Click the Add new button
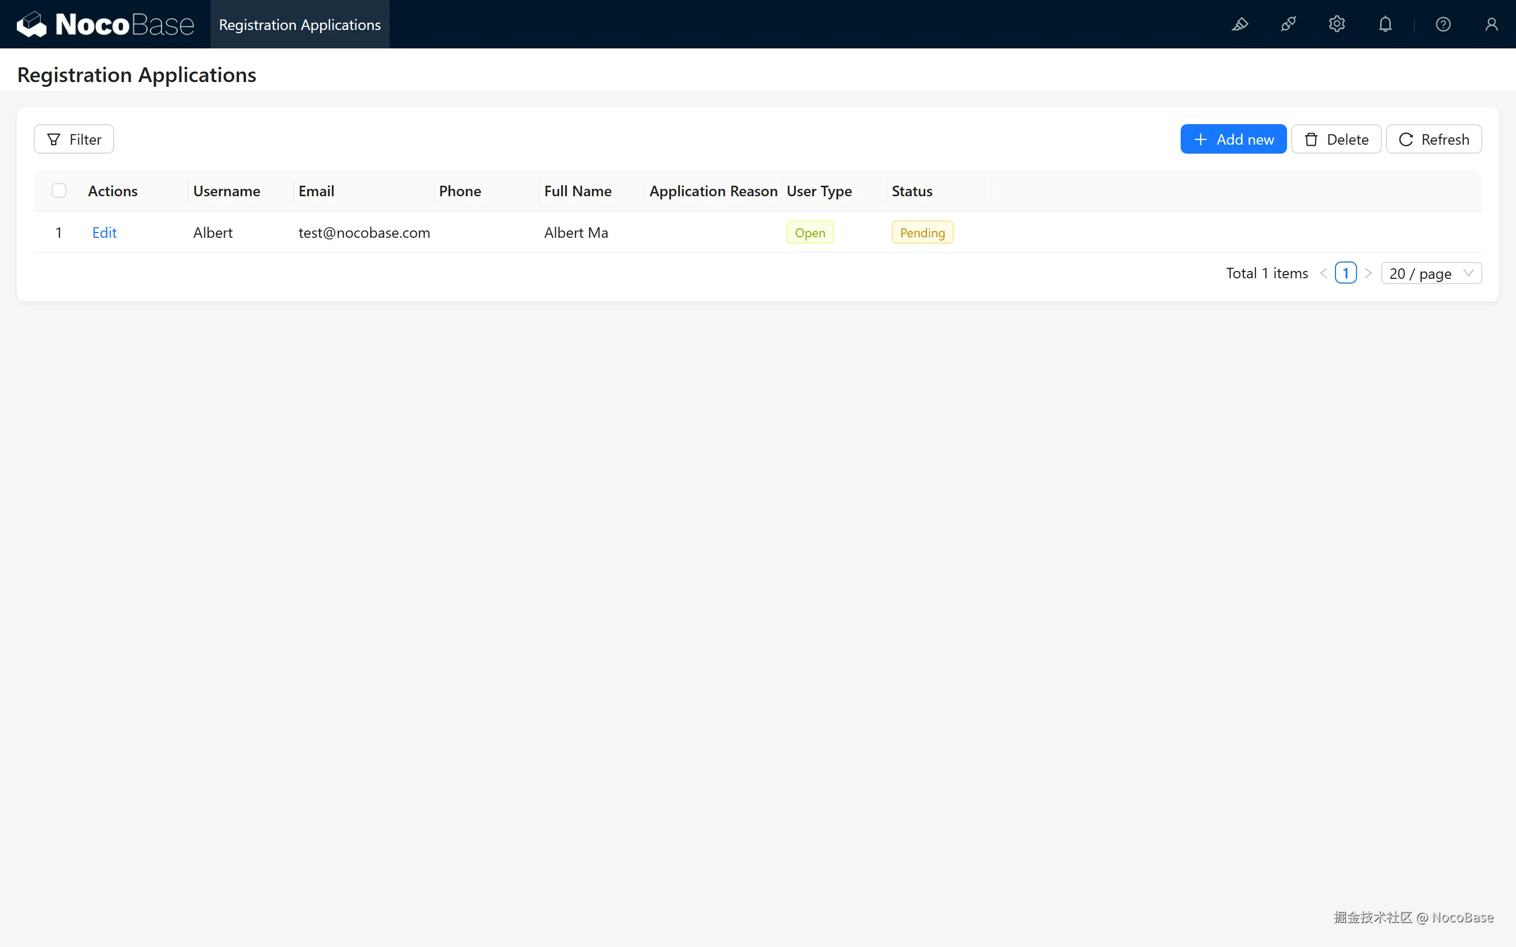1516x947 pixels. click(x=1233, y=139)
